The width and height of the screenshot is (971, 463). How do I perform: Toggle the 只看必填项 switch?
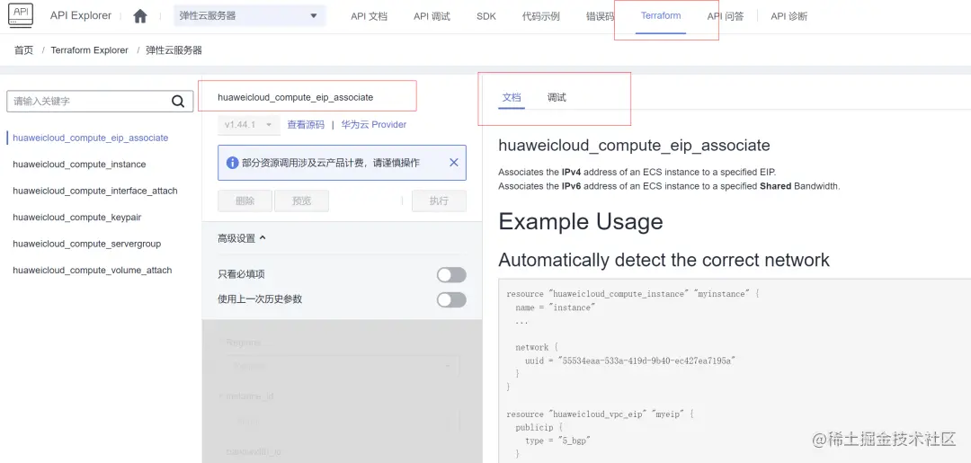pos(451,275)
